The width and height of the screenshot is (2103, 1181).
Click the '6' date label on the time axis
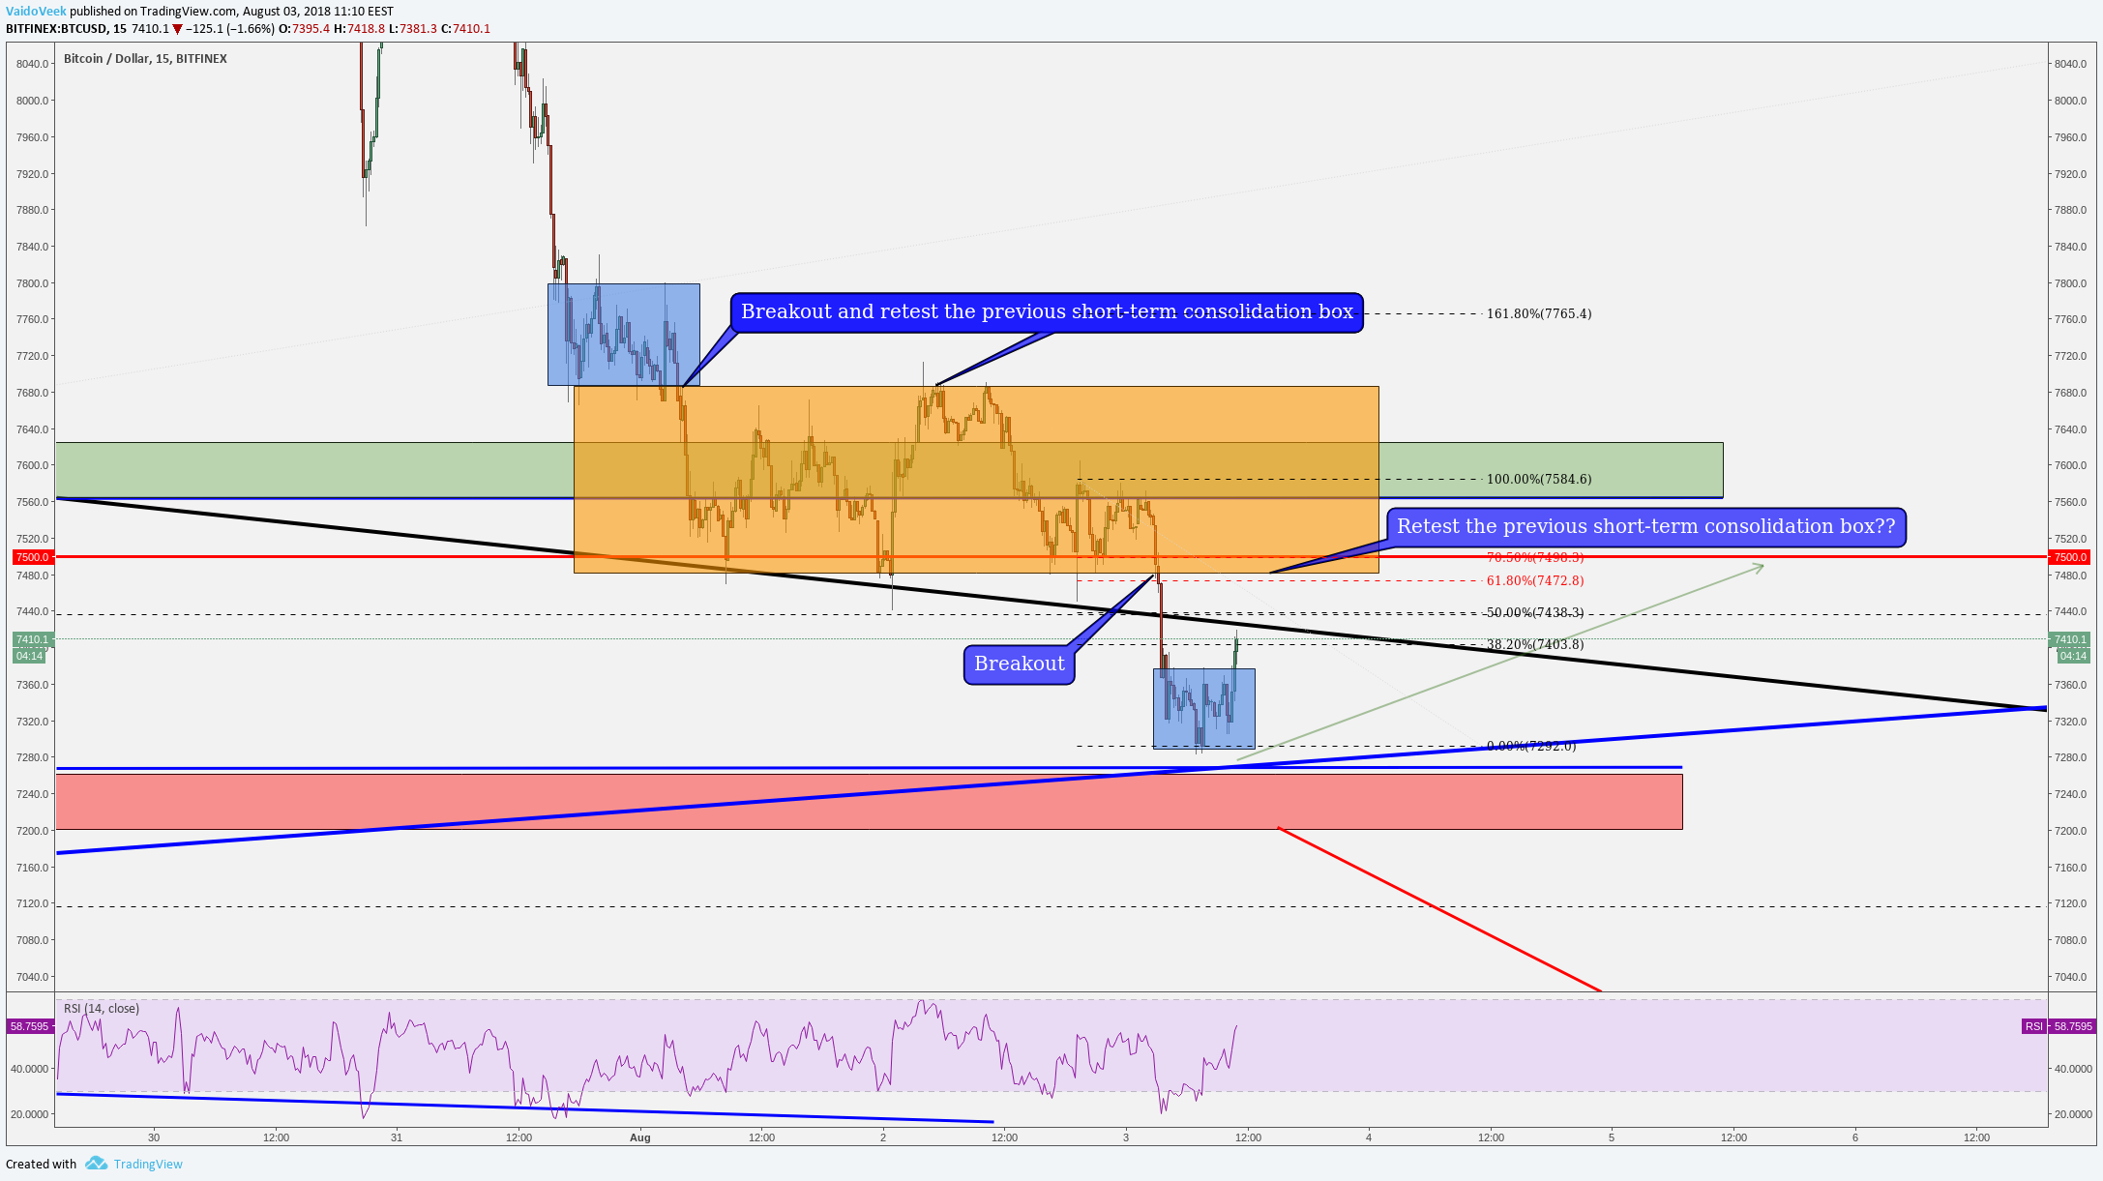(x=1855, y=1137)
